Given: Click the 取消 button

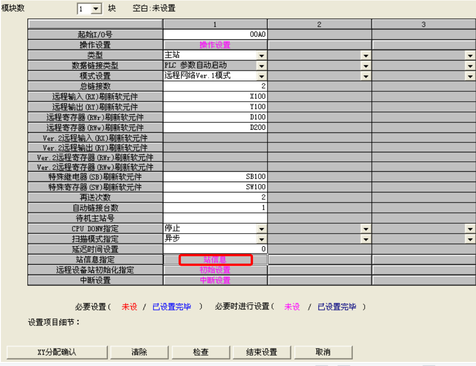Looking at the screenshot, I should click(x=323, y=352).
